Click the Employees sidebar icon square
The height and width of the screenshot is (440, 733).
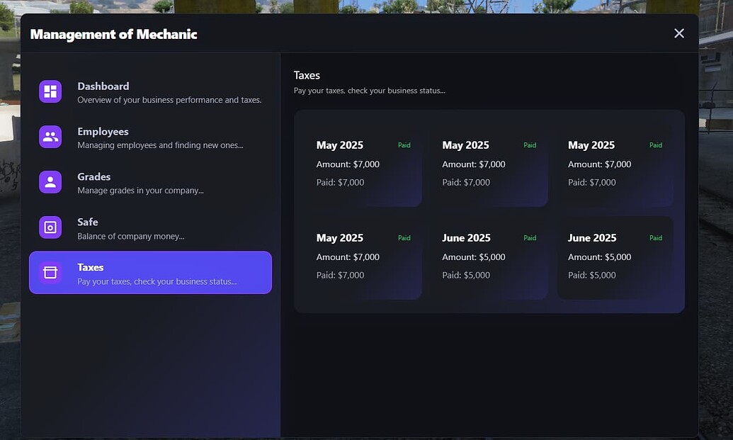tap(50, 136)
